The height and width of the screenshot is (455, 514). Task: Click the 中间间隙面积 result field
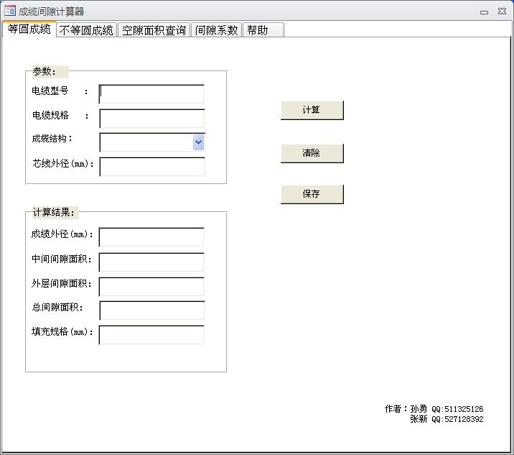(x=151, y=262)
